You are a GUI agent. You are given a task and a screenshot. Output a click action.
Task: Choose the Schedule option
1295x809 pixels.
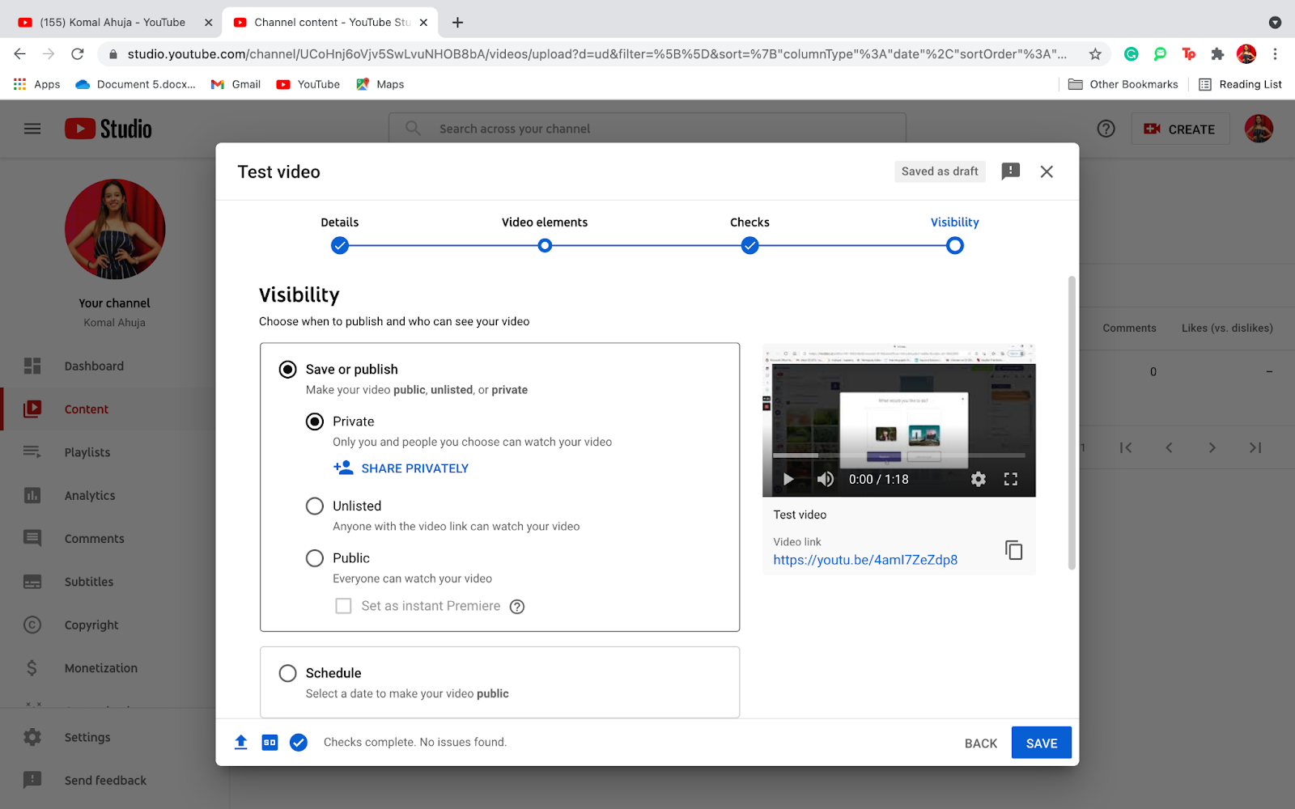[x=287, y=673]
